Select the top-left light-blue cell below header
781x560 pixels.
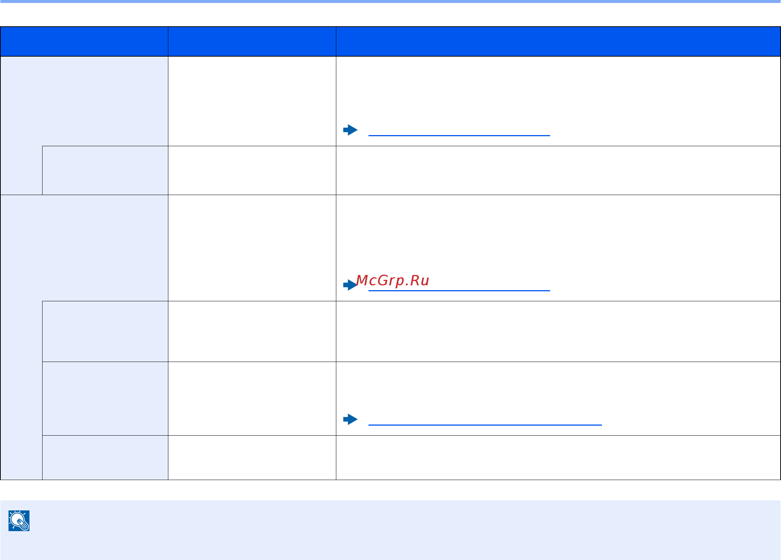[x=84, y=101]
